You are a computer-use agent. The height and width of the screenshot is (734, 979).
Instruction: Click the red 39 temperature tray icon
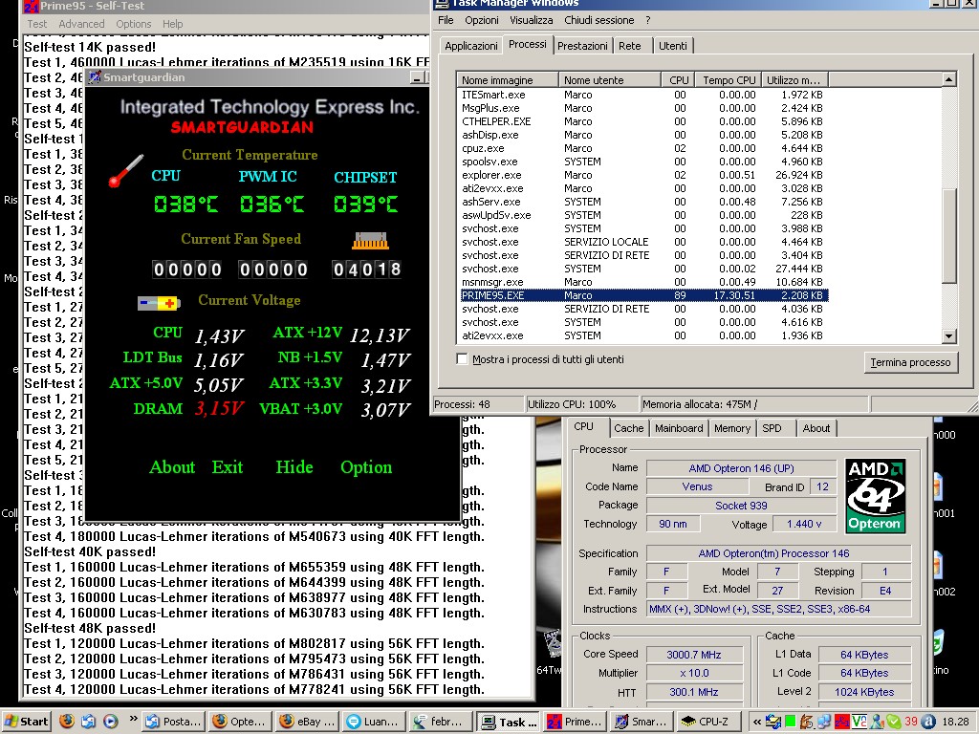911,722
